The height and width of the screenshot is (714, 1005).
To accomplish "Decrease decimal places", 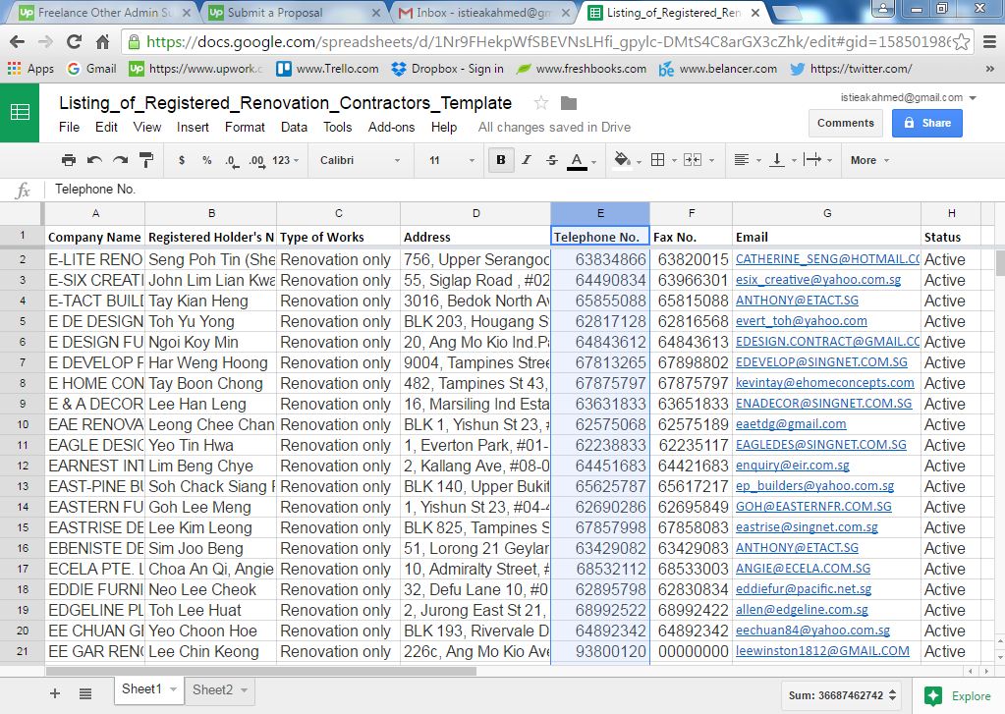I will click(232, 160).
